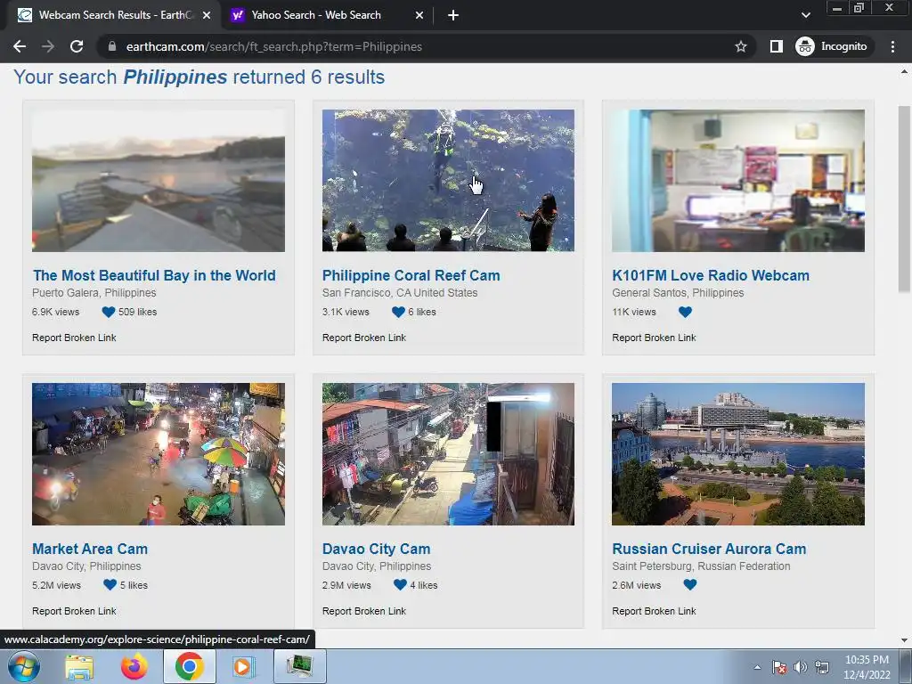
Task: Click the browser forward arrow
Action: (x=48, y=46)
